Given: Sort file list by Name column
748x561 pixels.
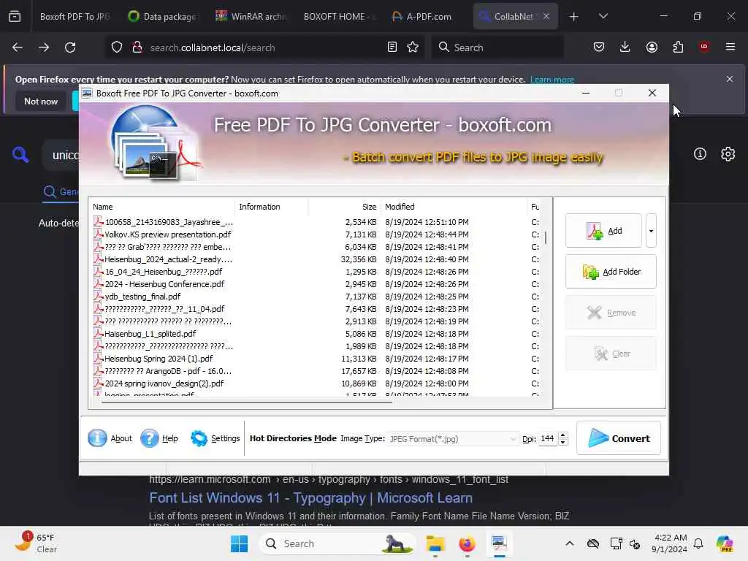Looking at the screenshot, I should coord(162,207).
